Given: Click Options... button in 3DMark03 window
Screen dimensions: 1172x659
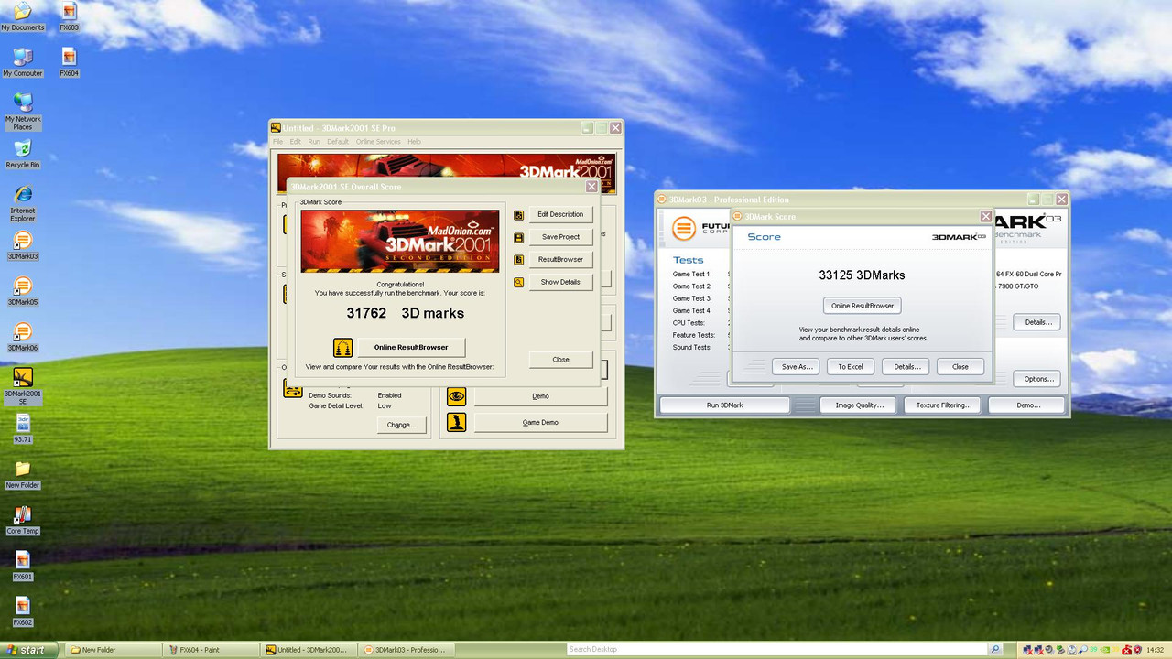Looking at the screenshot, I should tap(1038, 379).
